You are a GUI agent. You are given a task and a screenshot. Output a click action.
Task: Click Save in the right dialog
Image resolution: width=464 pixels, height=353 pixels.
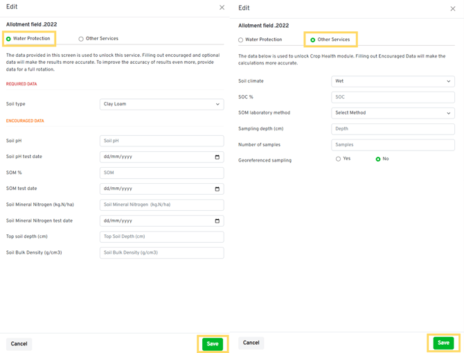click(443, 343)
